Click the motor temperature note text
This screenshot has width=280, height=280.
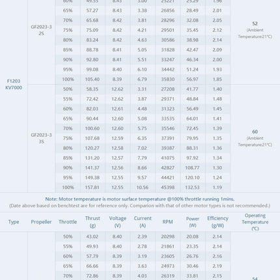pos(140,199)
